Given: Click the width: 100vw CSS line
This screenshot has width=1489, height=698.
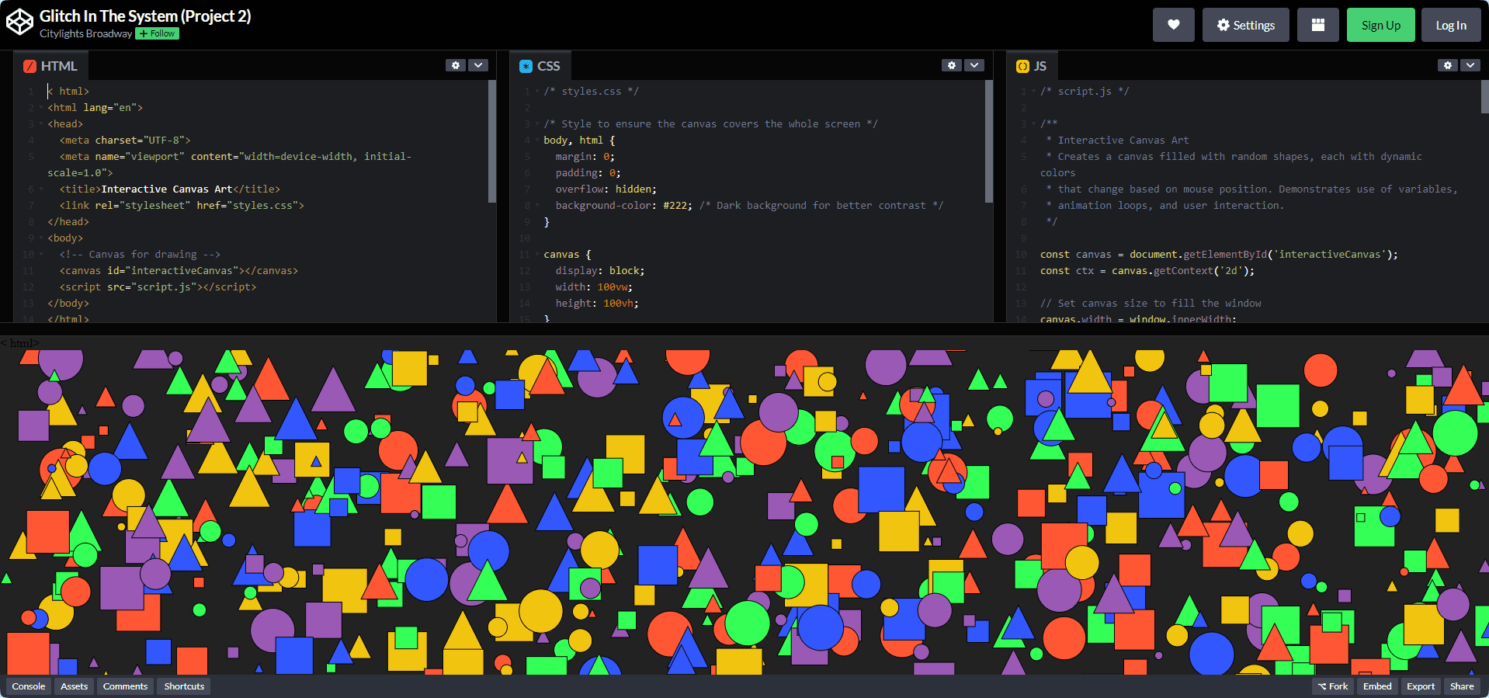Looking at the screenshot, I should coord(594,286).
